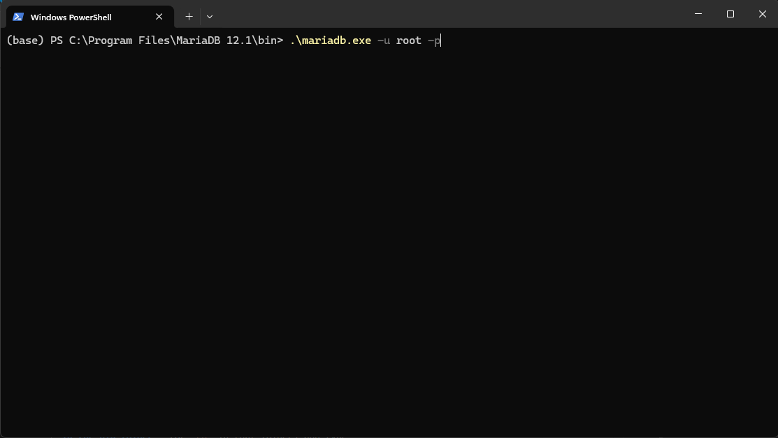778x438 pixels.
Task: Click the .\mariadb.exe command text
Action: tap(331, 41)
